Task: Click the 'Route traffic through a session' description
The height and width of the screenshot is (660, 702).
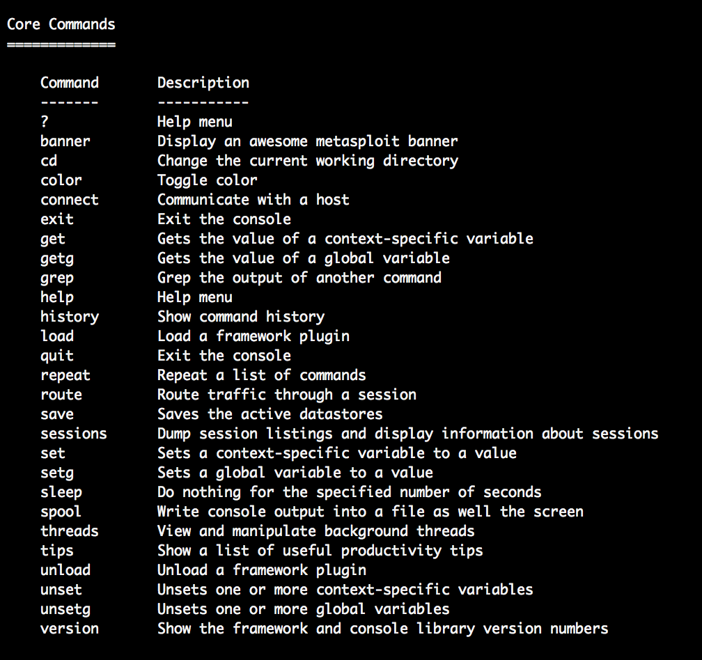Action: coord(287,395)
